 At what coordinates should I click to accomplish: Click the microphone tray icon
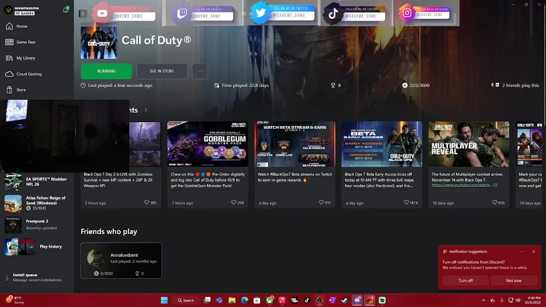[502, 300]
